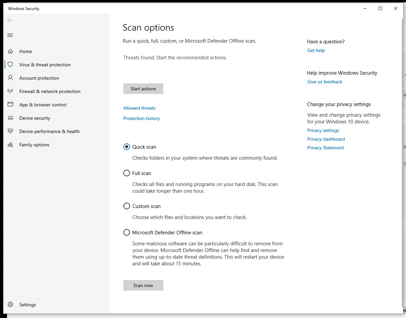The height and width of the screenshot is (318, 406).
Task: Click the Virus & threat protection shield icon
Action: (x=10, y=64)
